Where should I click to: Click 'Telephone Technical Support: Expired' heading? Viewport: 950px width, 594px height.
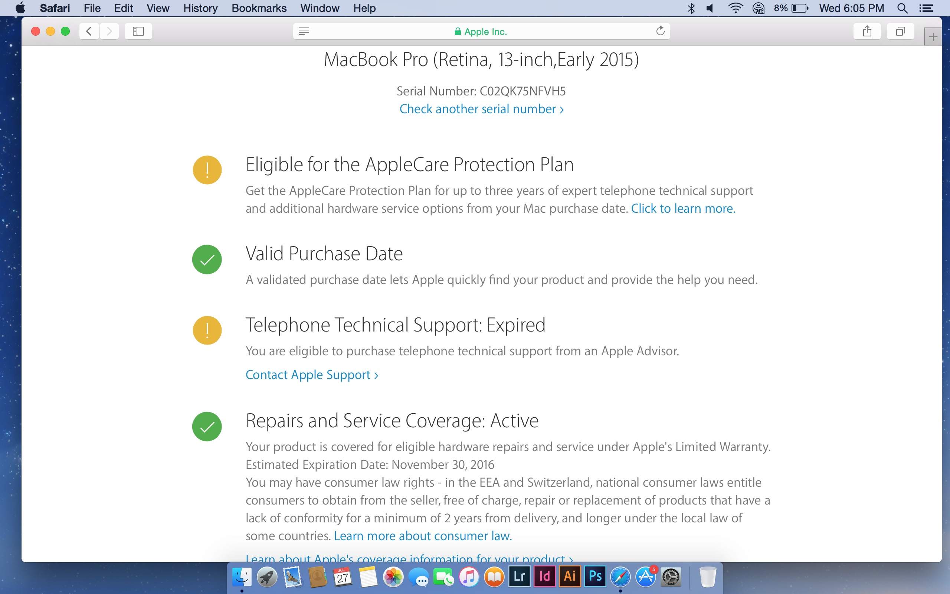(x=396, y=325)
